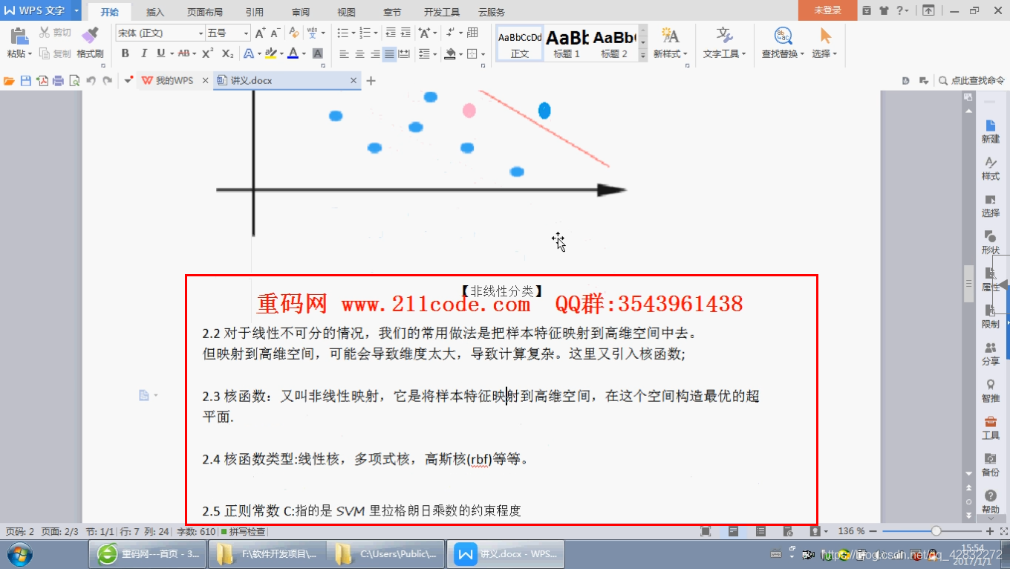The image size is (1010, 569).
Task: Insert a table from the ribbon
Action: pyautogui.click(x=472, y=33)
